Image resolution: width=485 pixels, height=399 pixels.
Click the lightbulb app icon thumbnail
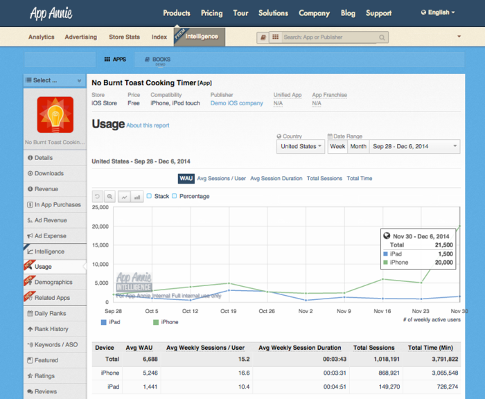[55, 115]
